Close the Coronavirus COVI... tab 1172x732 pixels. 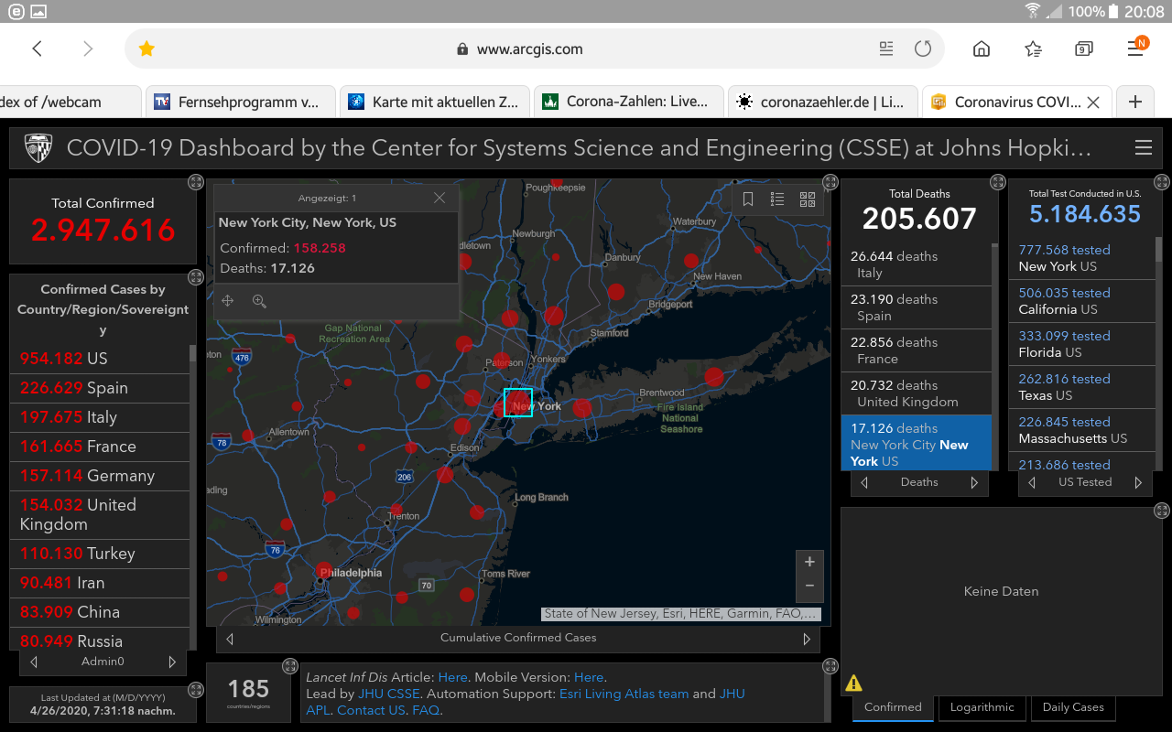(x=1092, y=102)
